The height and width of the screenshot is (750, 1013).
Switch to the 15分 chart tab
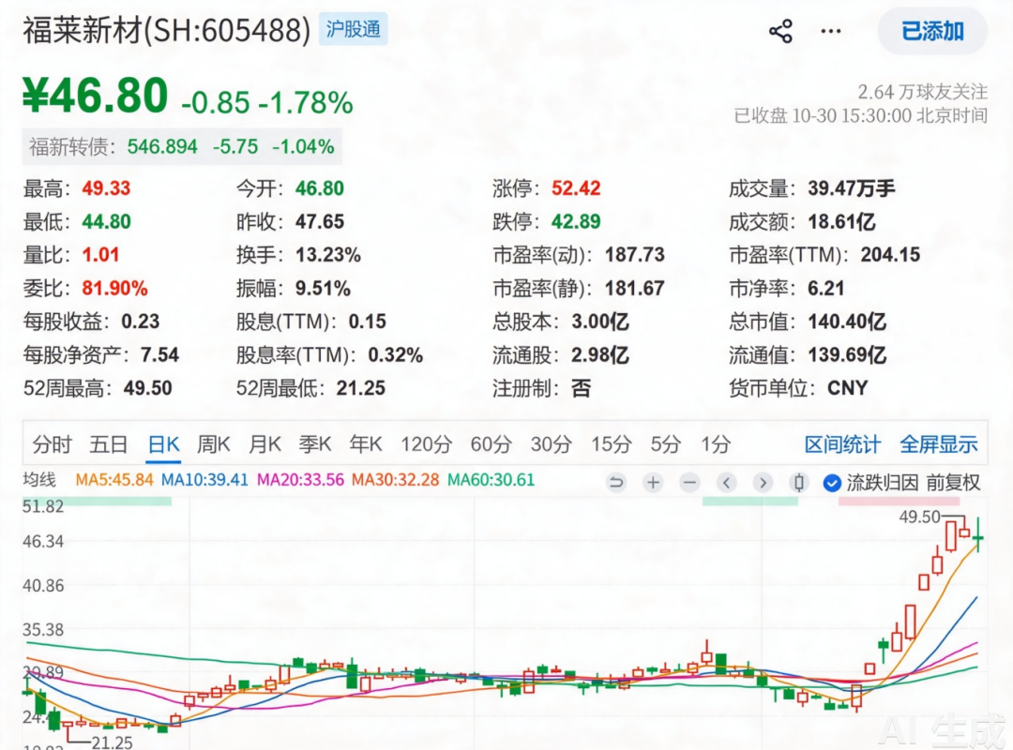click(612, 444)
